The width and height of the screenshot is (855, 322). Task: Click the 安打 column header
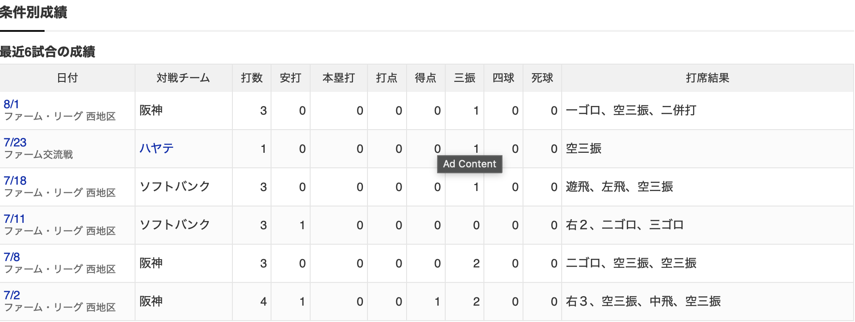[291, 78]
